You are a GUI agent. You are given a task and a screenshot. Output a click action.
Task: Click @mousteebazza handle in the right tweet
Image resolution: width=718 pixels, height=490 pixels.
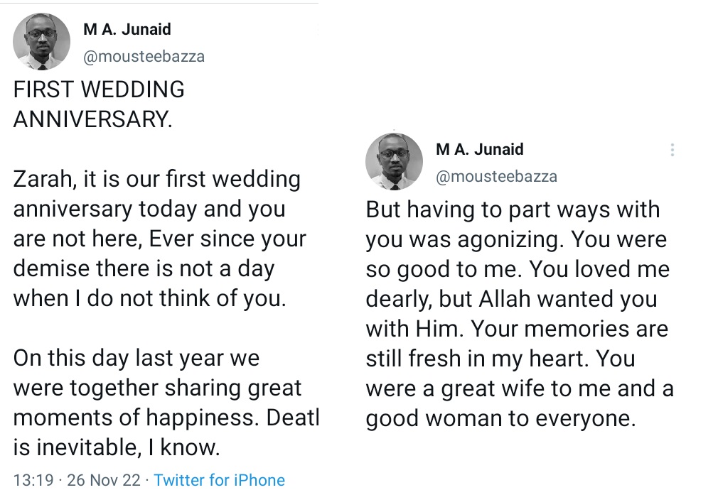496,177
